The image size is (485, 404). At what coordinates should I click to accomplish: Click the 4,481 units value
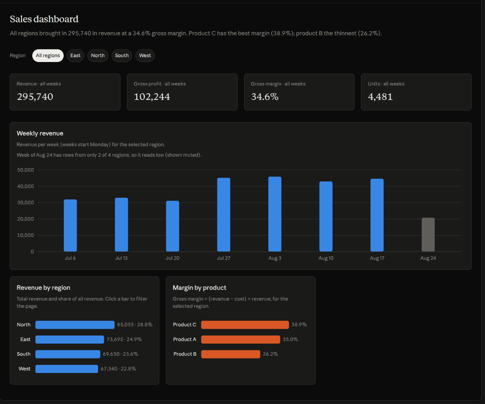point(380,97)
